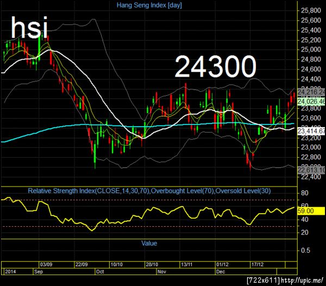
Task: Select the 17/12 date marker on timeline
Action: (258, 265)
